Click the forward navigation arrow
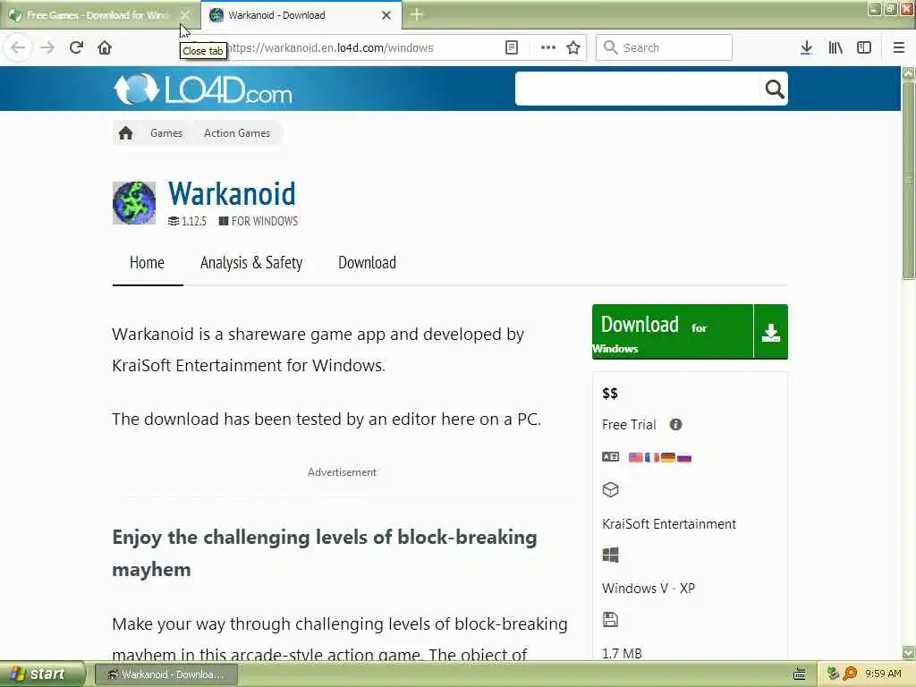 [x=47, y=47]
